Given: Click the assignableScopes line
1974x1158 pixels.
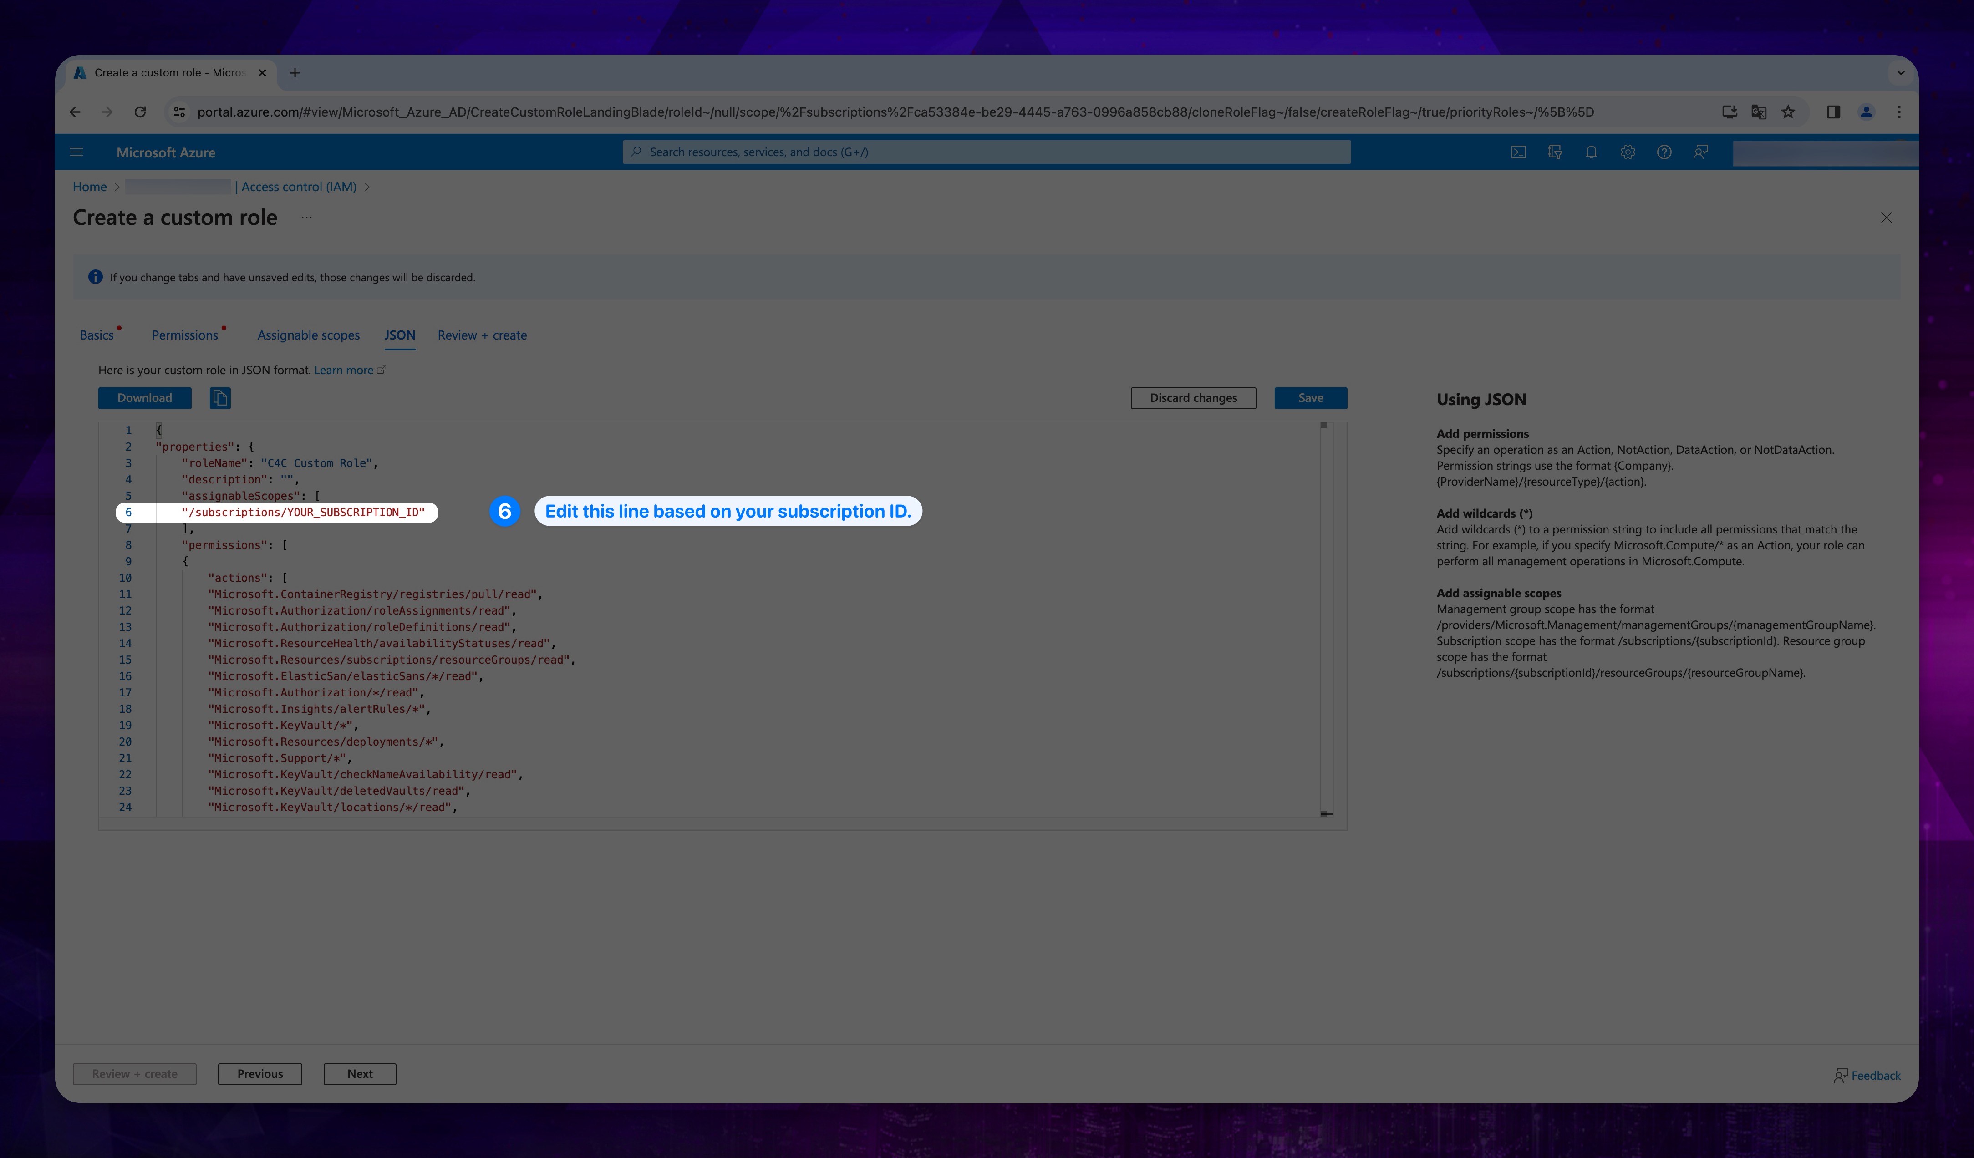Looking at the screenshot, I should coord(251,497).
